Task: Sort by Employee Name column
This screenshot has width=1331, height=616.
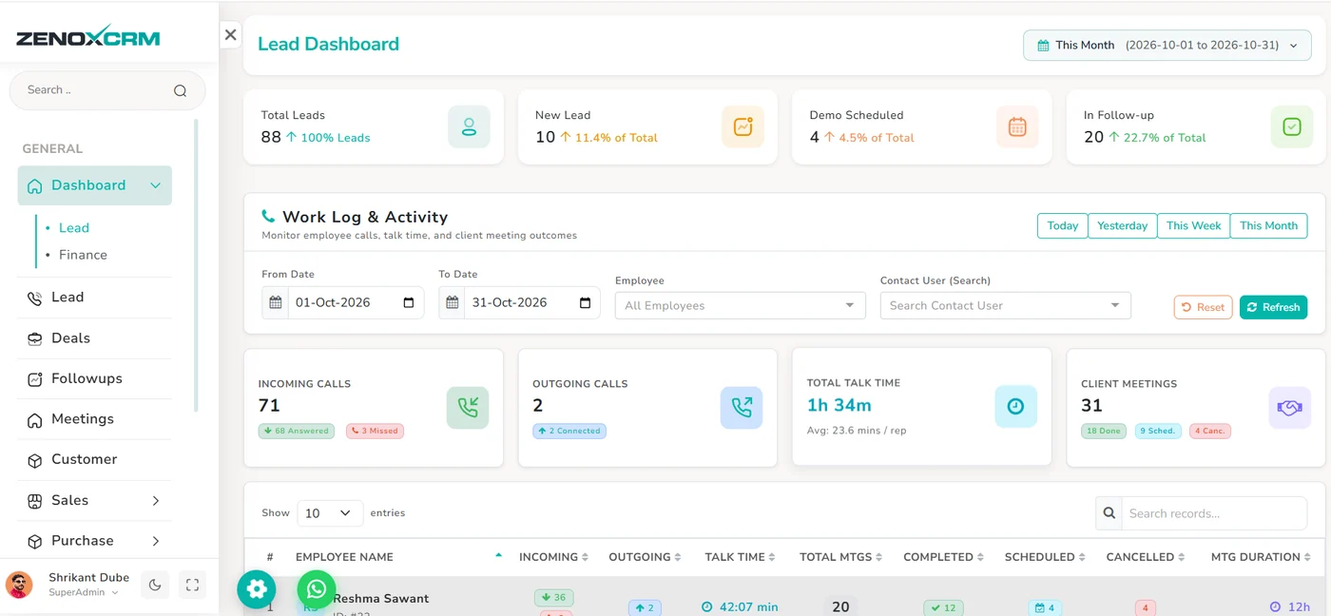Action: pos(398,557)
